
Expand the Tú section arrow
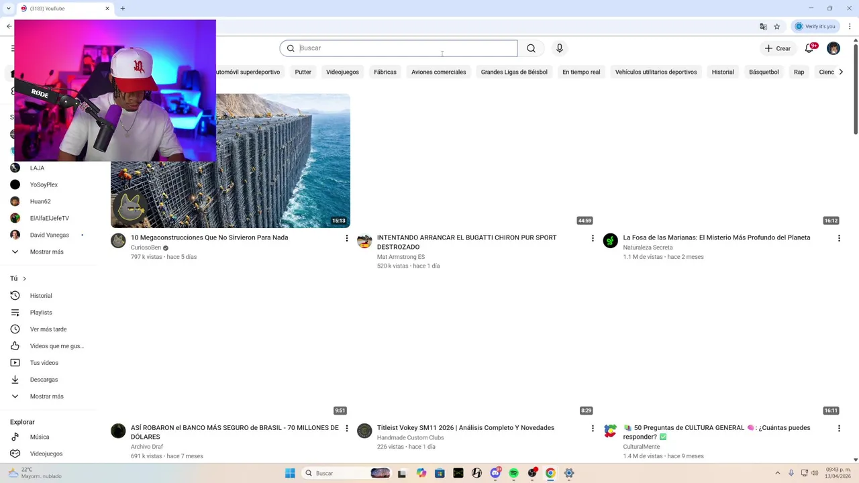[x=24, y=278]
